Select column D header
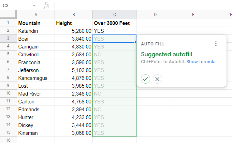Viewport: 232px width, 143px height. [x=155, y=14]
